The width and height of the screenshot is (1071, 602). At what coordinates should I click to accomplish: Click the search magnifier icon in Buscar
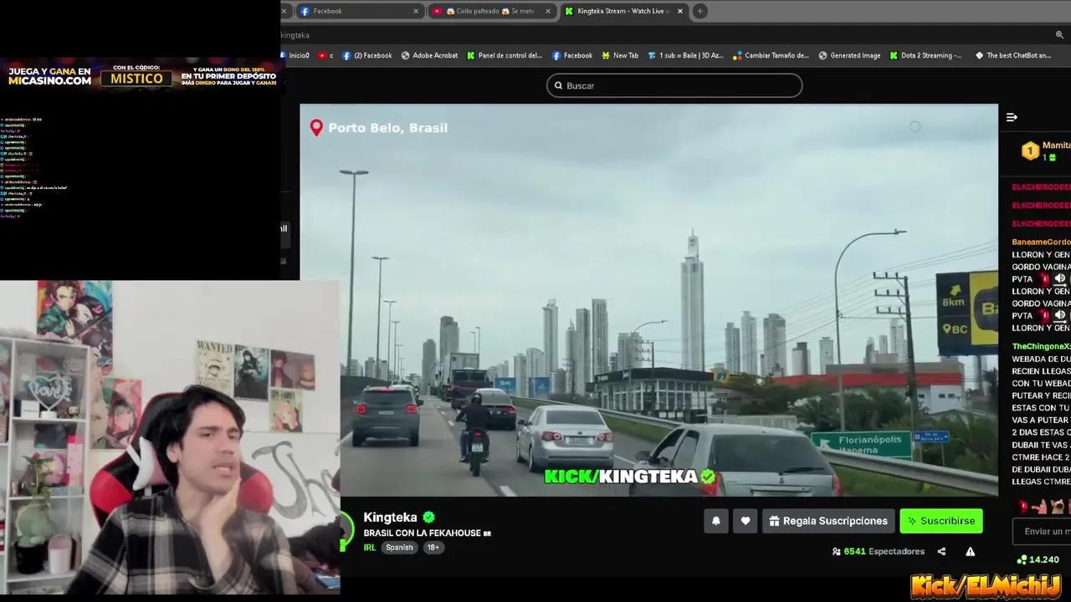coord(558,85)
